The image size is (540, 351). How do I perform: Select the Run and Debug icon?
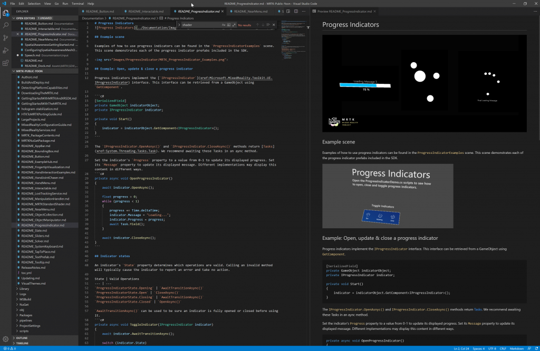click(6, 49)
